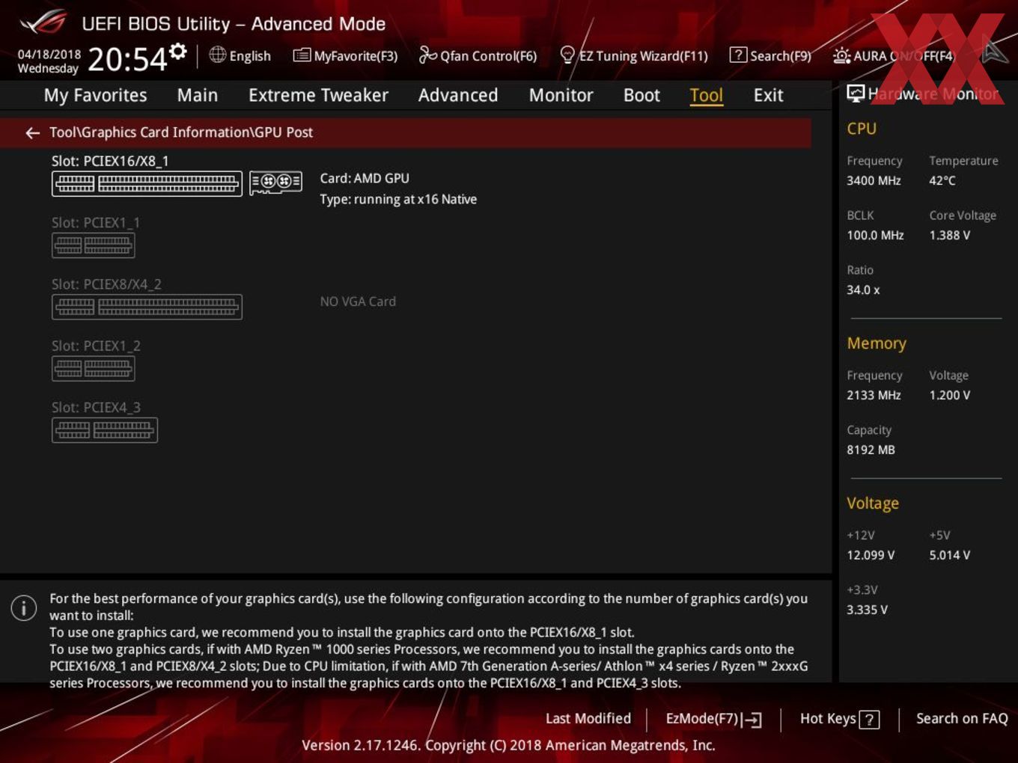Click the Search question mark icon
The height and width of the screenshot is (763, 1018).
[738, 55]
